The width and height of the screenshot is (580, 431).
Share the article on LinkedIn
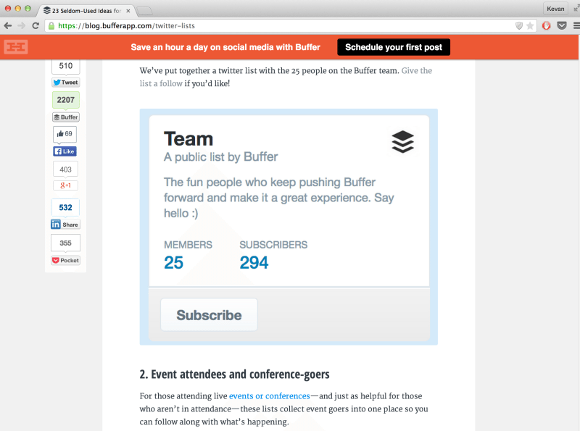click(x=65, y=225)
